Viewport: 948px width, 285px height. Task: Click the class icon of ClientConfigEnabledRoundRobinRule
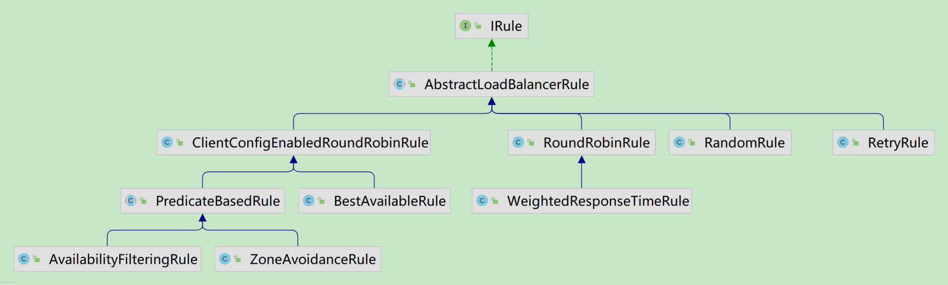click(x=167, y=142)
